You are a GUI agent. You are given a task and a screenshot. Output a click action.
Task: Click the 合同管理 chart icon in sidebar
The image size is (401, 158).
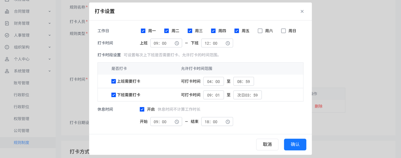click(x=7, y=12)
